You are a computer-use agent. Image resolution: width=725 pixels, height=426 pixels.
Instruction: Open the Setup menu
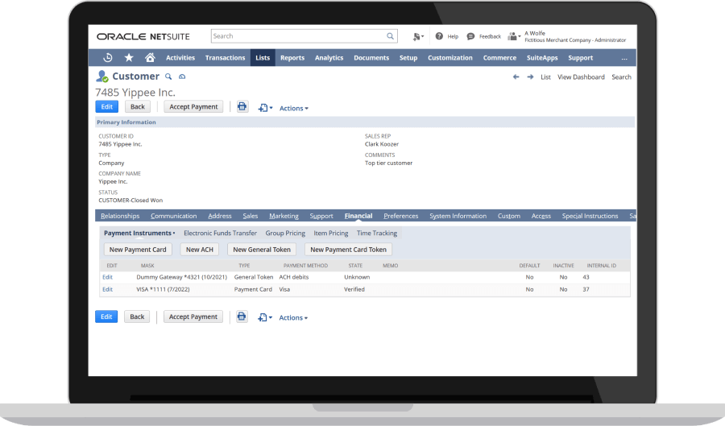click(x=408, y=58)
